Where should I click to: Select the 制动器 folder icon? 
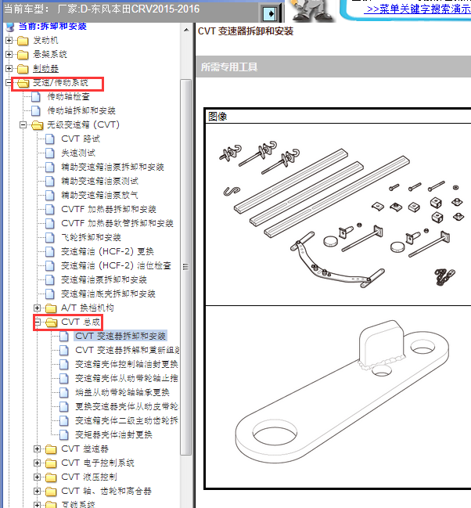[x=23, y=69]
